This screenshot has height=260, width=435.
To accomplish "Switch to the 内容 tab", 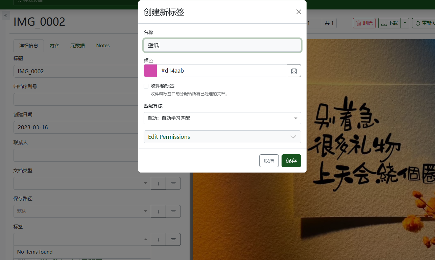I will (54, 46).
